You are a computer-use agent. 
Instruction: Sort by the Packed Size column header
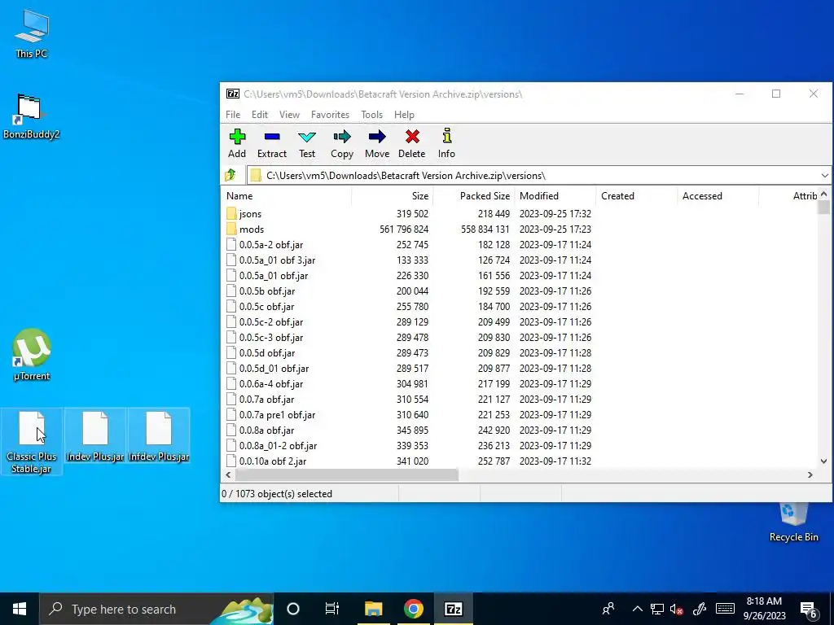tap(474, 196)
